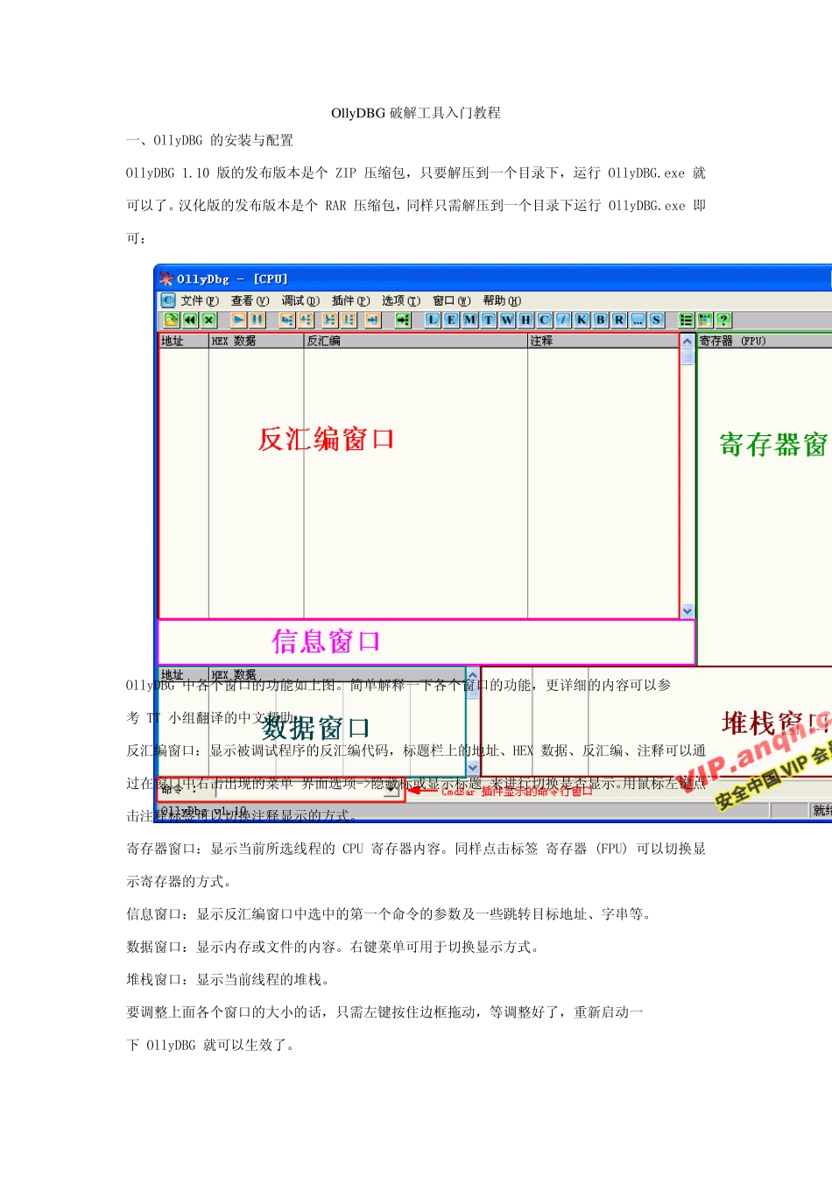
Task: Click the HEX 数据 header in disassembly pane
Action: 257,341
